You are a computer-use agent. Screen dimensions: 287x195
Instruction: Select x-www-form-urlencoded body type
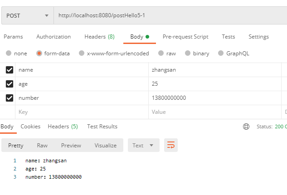click(82, 54)
